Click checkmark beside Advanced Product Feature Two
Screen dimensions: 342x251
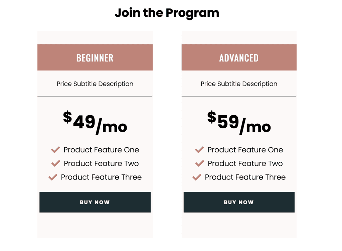pos(200,163)
